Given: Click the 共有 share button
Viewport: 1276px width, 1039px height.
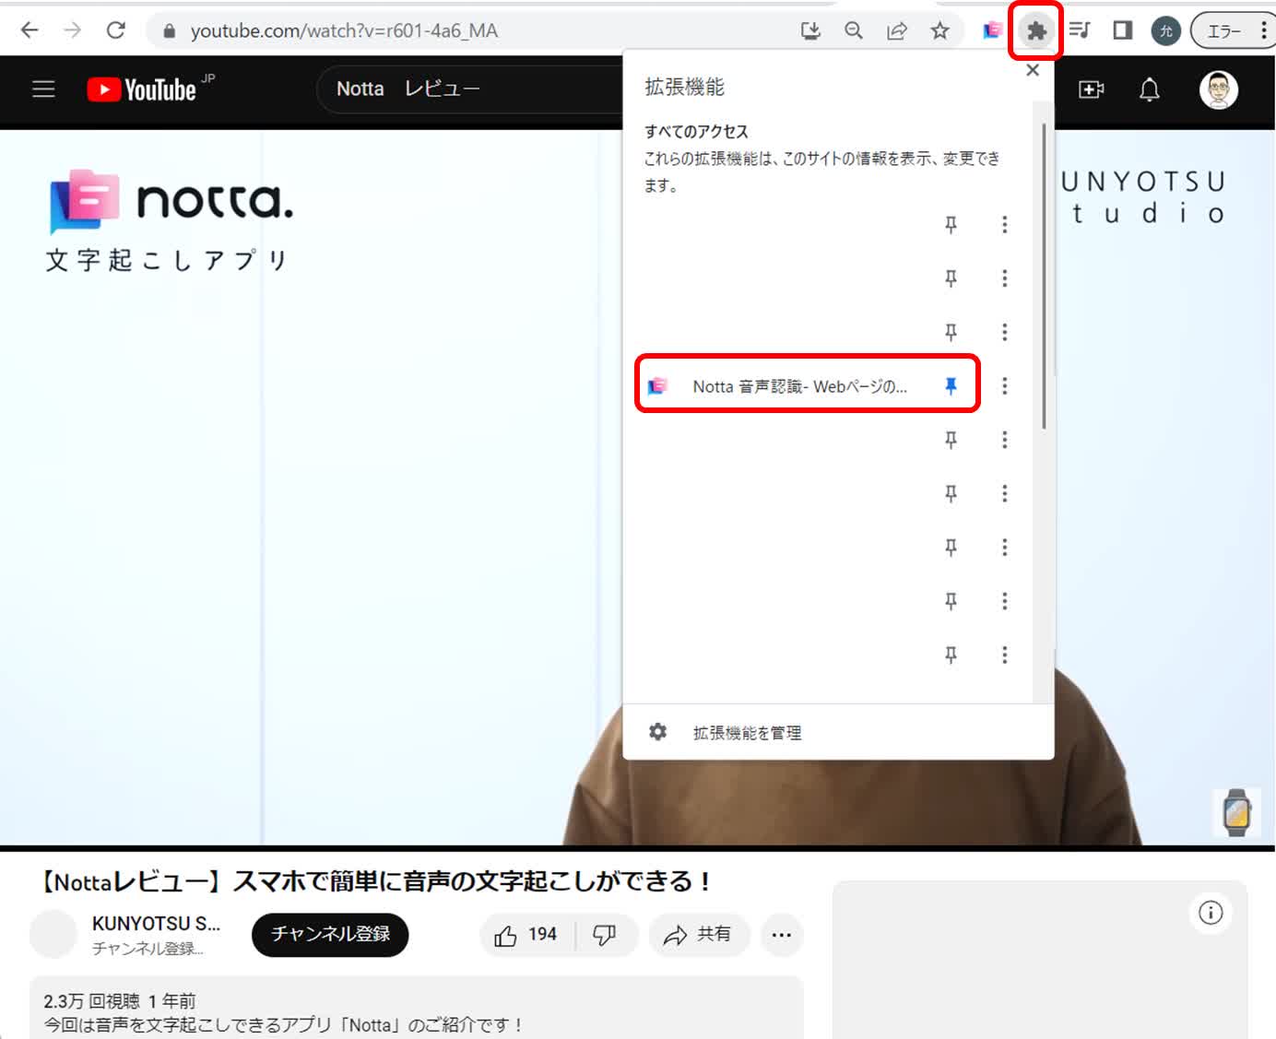Looking at the screenshot, I should [698, 936].
